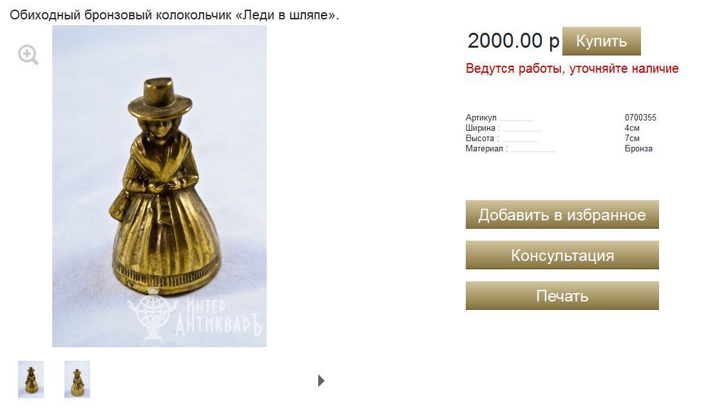Select the Ширина label
The width and height of the screenshot is (708, 420).
click(x=483, y=128)
